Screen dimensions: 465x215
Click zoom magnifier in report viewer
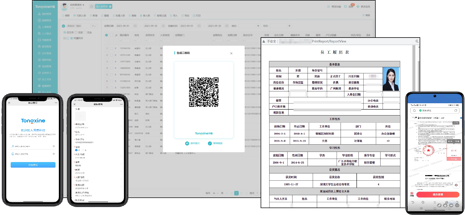[417, 41]
